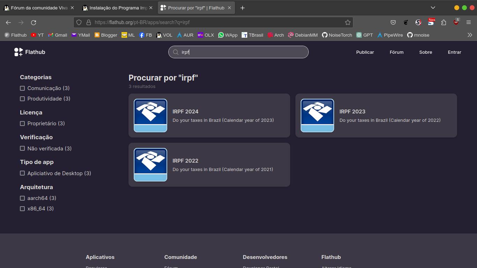Open the TBrasil bookmark

(252, 35)
